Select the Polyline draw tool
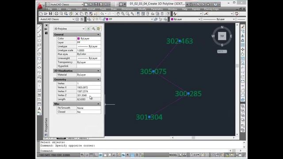The height and width of the screenshot is (159, 283). 39,36
